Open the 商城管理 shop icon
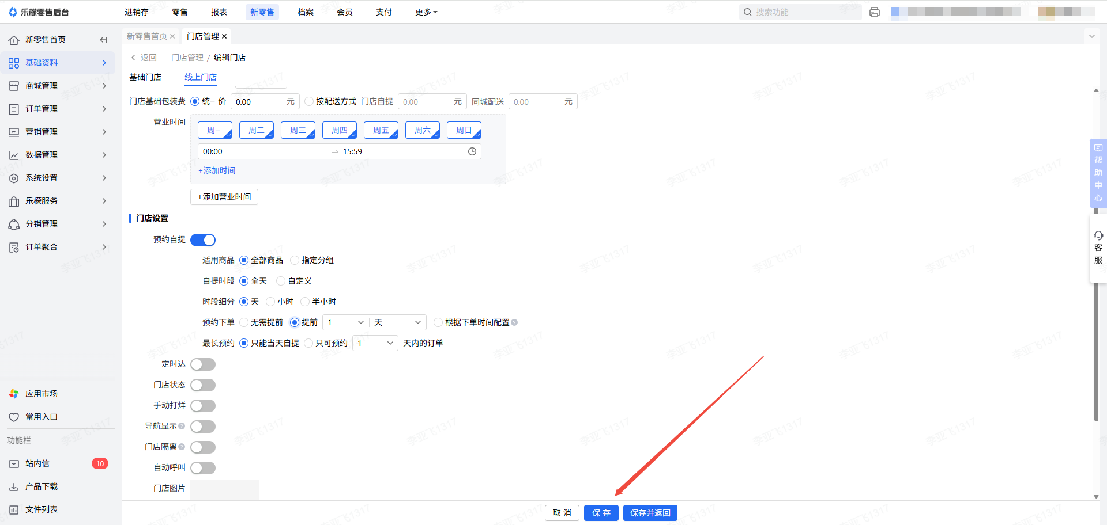The width and height of the screenshot is (1107, 525). pyautogui.click(x=14, y=86)
